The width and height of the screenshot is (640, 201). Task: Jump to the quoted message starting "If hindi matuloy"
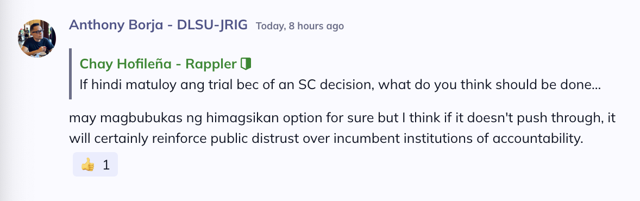(x=340, y=85)
